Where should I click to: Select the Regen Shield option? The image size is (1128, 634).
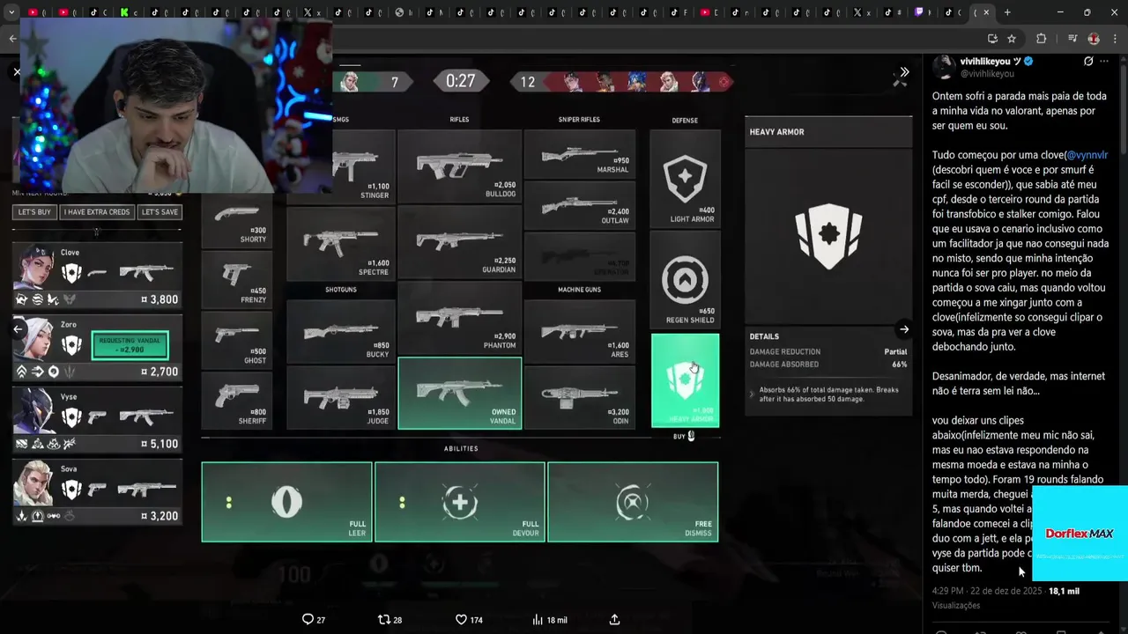point(685,279)
